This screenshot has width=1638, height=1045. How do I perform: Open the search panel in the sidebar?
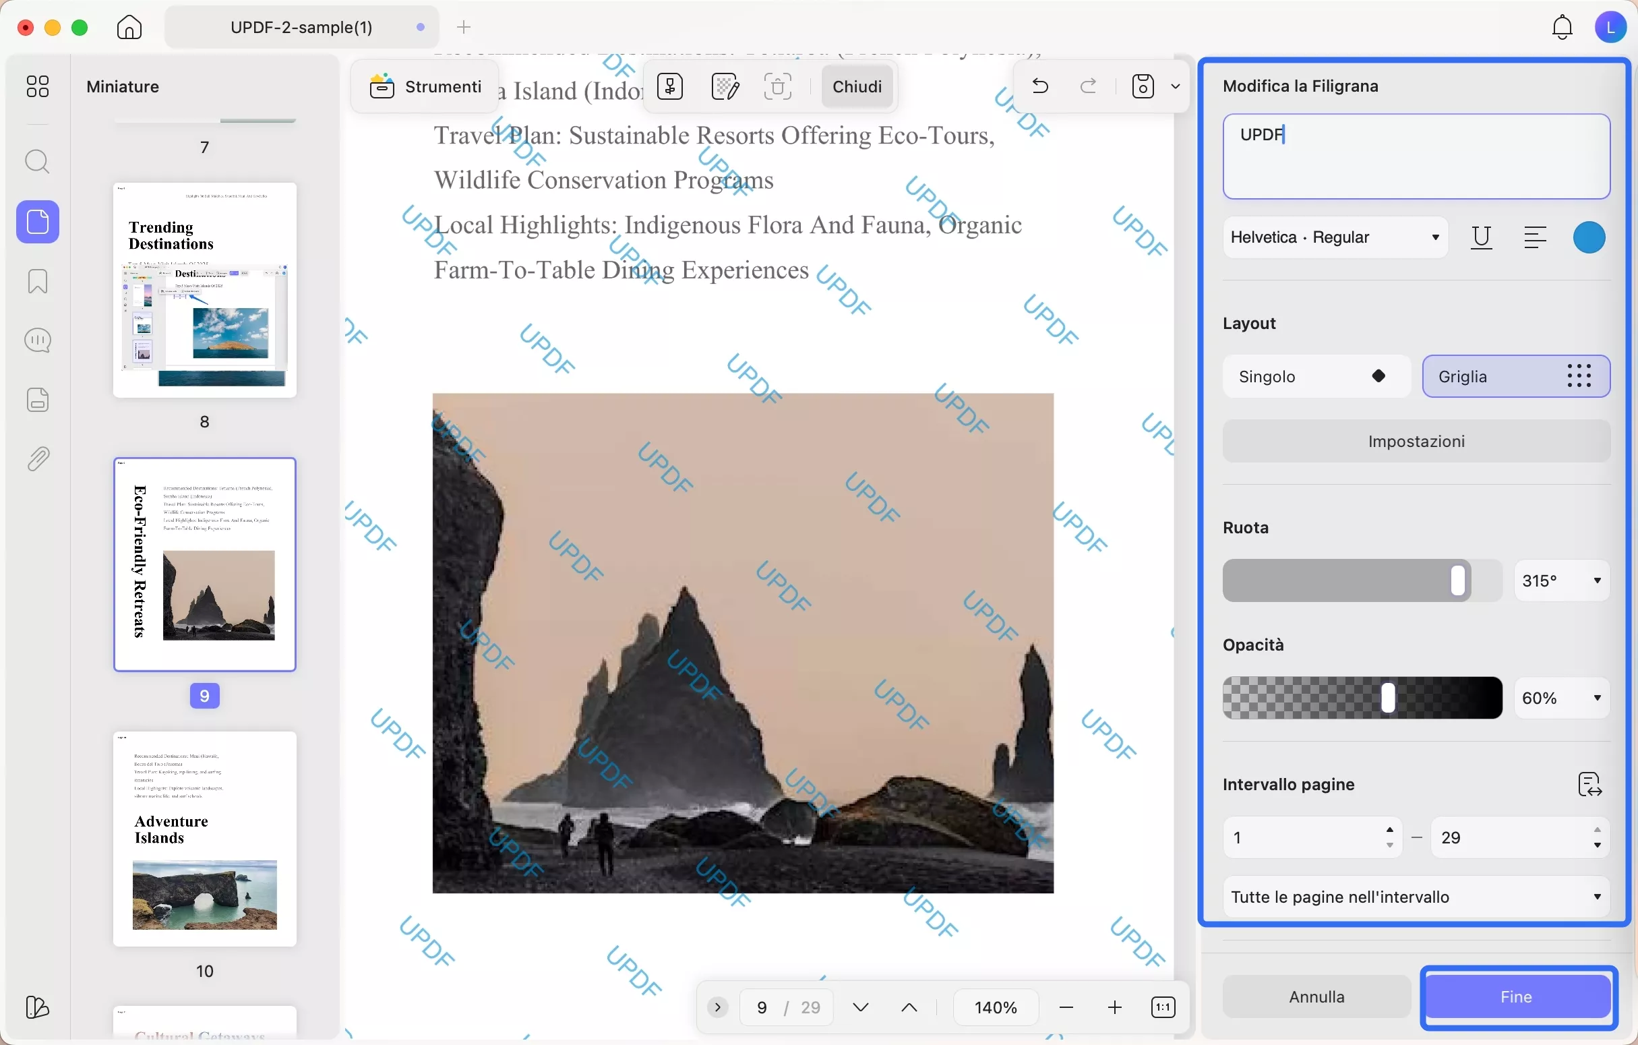(x=38, y=162)
